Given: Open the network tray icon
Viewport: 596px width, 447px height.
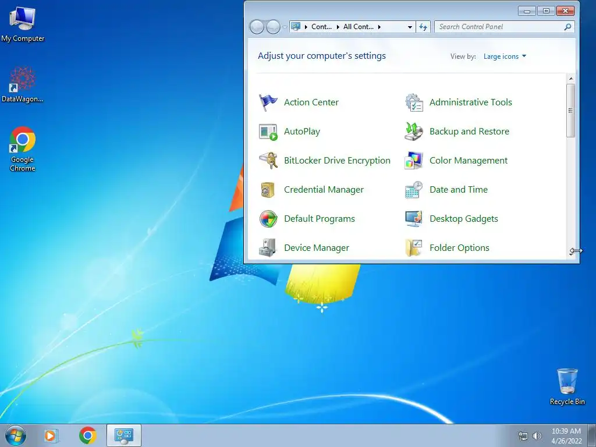Looking at the screenshot, I should pyautogui.click(x=523, y=436).
